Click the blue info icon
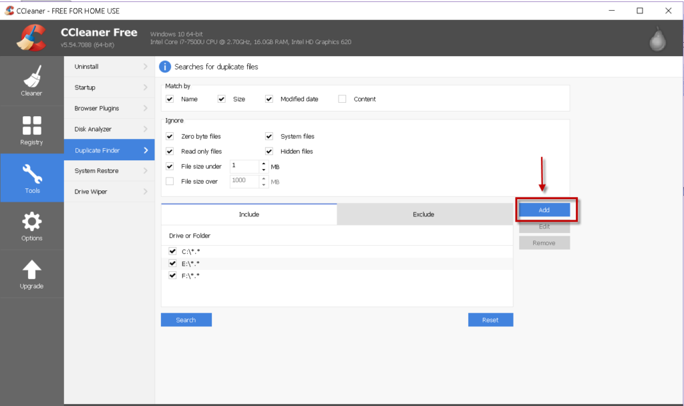684x406 pixels. click(x=165, y=67)
